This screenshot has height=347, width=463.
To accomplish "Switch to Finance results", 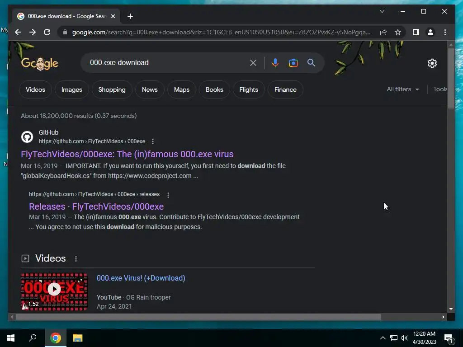I will click(285, 89).
